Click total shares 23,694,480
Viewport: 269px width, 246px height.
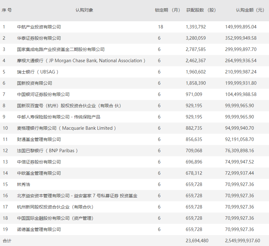click(x=197, y=241)
